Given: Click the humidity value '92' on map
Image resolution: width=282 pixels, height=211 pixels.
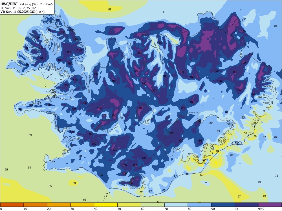Looking at the screenshot, I should tap(80, 156).
